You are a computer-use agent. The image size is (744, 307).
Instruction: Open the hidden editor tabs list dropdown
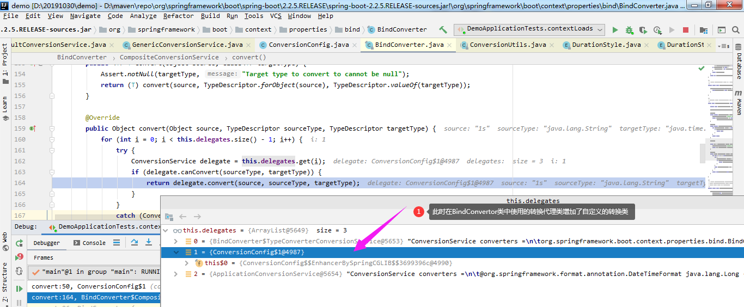click(724, 46)
